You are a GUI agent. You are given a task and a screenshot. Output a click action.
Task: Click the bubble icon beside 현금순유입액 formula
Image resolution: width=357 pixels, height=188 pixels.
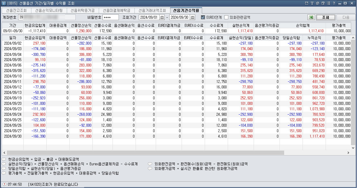[4, 159]
